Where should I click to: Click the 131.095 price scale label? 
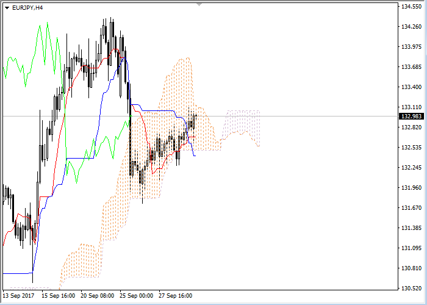(x=411, y=248)
